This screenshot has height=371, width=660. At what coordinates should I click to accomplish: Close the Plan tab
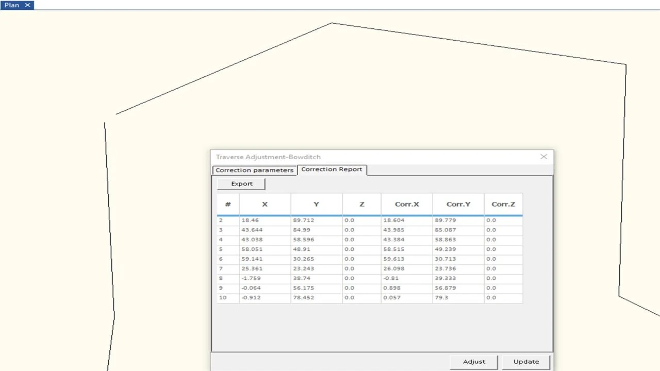click(28, 5)
